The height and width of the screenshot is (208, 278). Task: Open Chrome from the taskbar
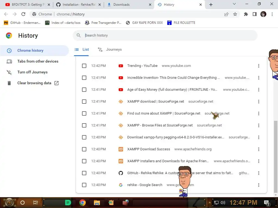pos(83,203)
